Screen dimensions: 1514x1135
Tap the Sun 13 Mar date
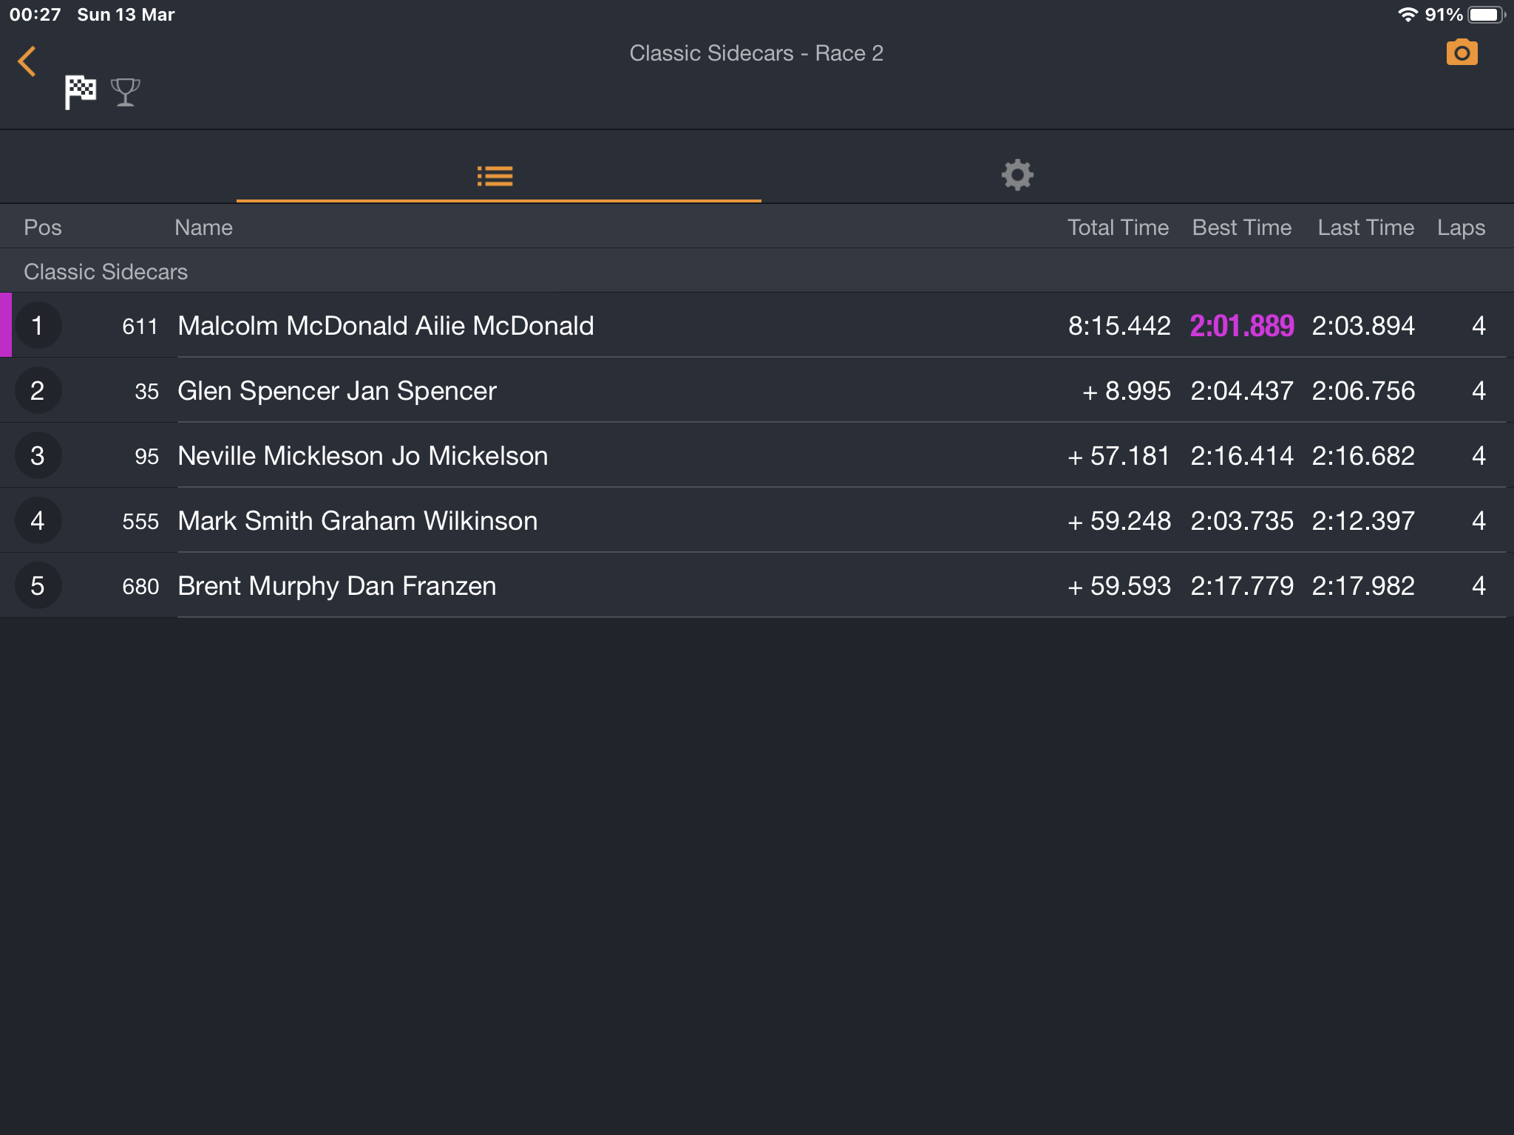click(x=126, y=15)
